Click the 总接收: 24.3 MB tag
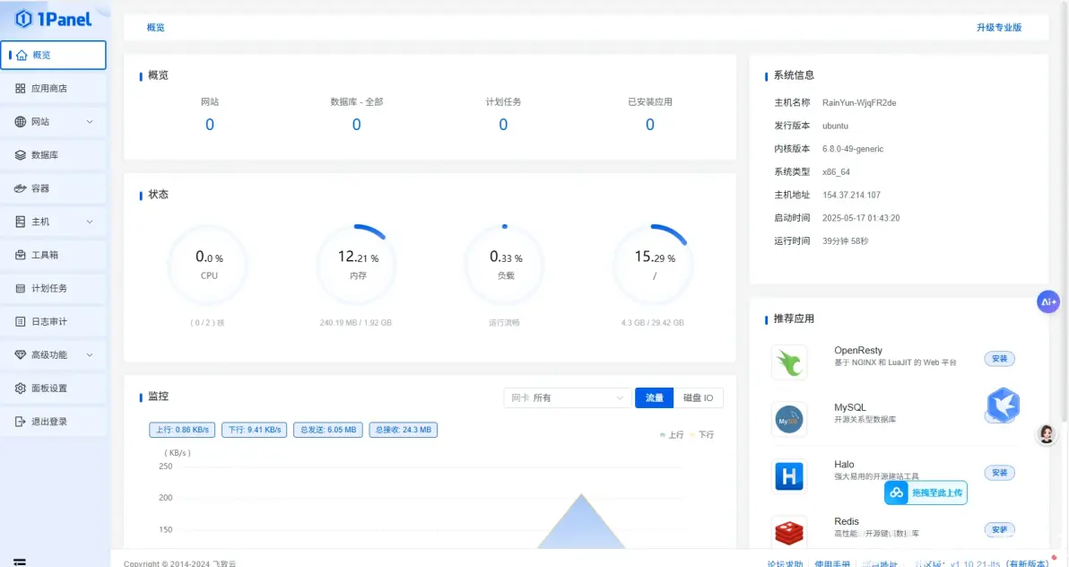This screenshot has width=1069, height=567. [x=403, y=430]
